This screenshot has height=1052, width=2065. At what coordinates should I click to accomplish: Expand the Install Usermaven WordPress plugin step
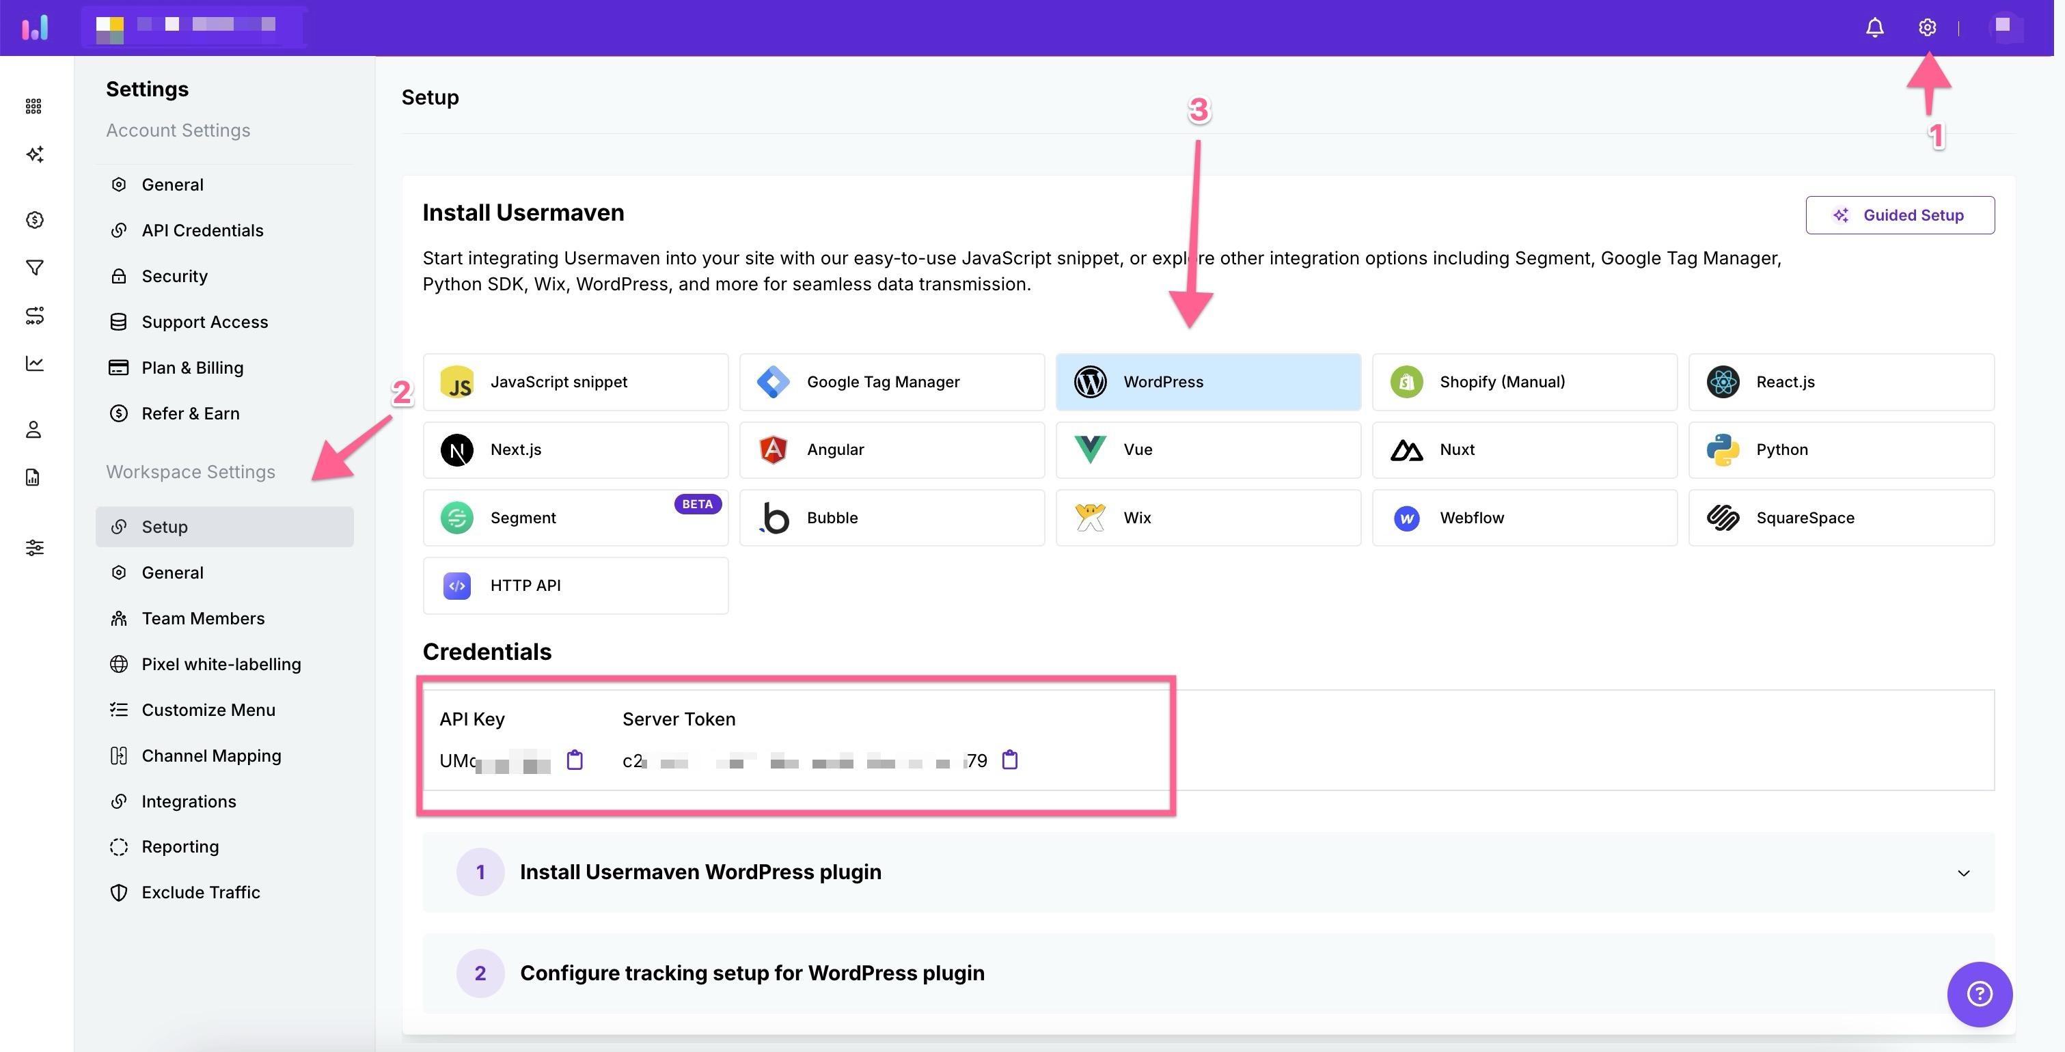tap(1962, 872)
